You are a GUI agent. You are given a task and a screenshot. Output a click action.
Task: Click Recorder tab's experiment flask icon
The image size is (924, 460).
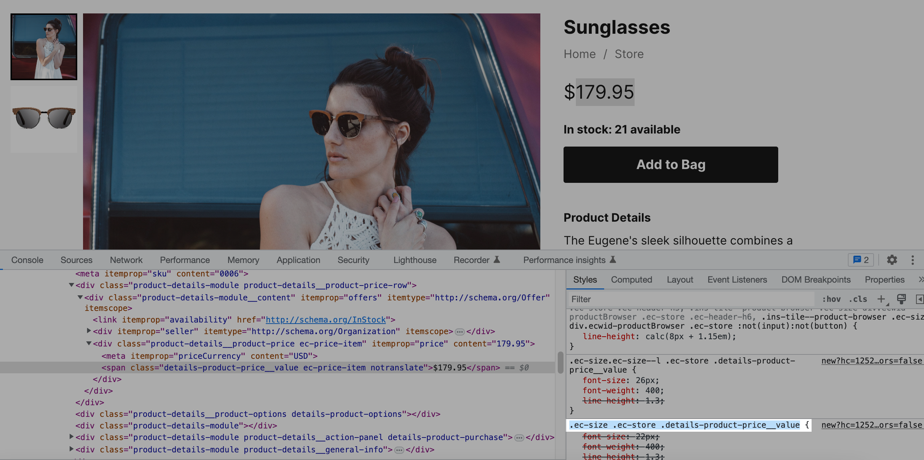click(497, 260)
